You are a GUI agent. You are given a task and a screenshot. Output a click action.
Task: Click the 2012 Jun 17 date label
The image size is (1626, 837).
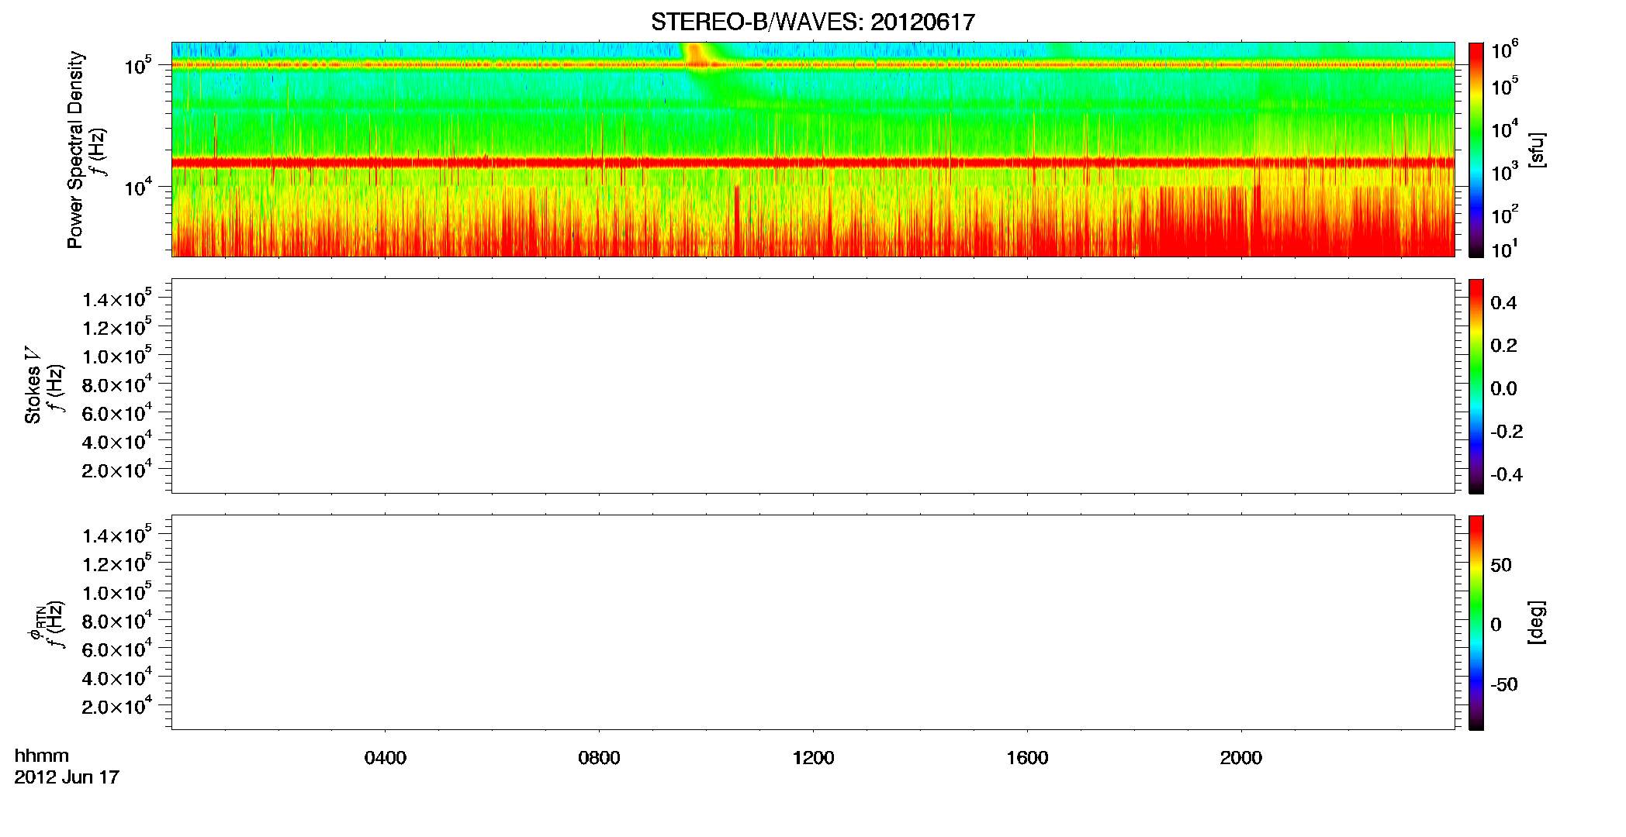point(67,777)
